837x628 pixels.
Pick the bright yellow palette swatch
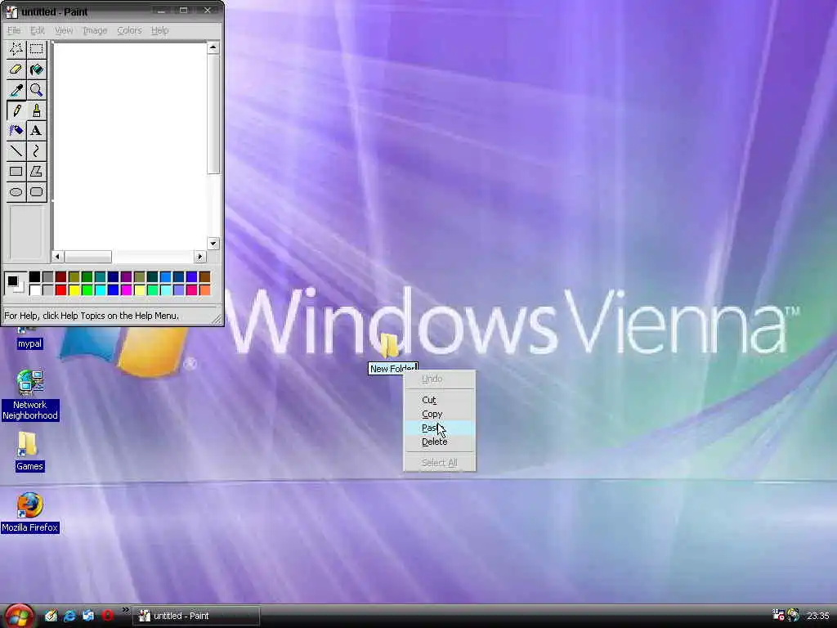pos(74,290)
